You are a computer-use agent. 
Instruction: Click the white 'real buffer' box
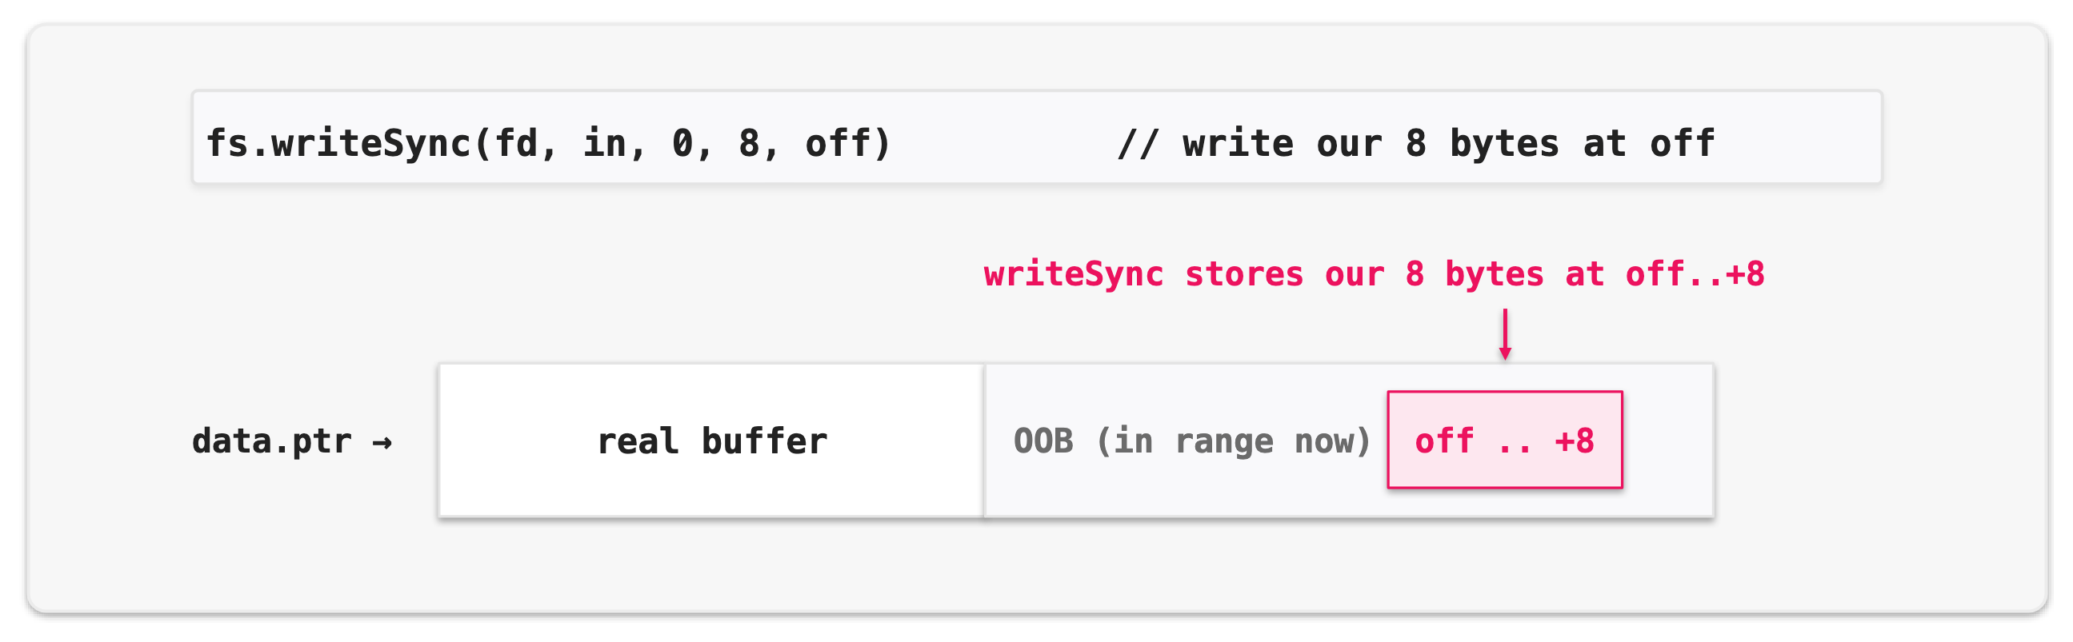[x=711, y=440]
